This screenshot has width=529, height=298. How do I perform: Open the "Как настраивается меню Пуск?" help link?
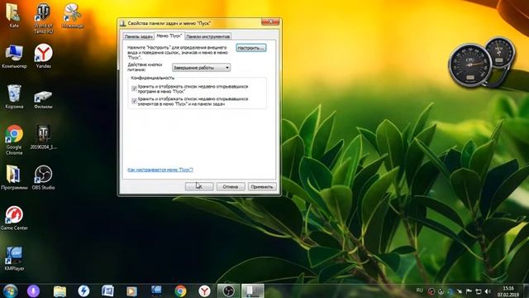point(160,170)
